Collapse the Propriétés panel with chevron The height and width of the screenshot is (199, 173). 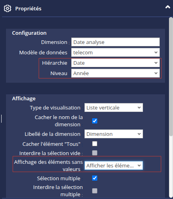click(x=168, y=7)
